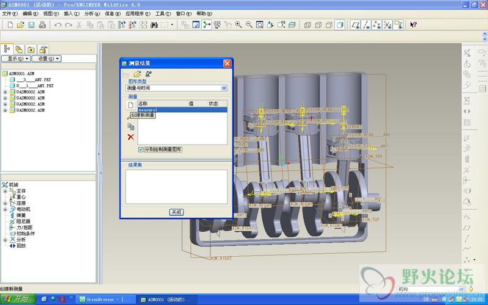Viewport: 488px width, 305px height.
Task: Select the measure1 row in measure list
Action: pyautogui.click(x=182, y=110)
